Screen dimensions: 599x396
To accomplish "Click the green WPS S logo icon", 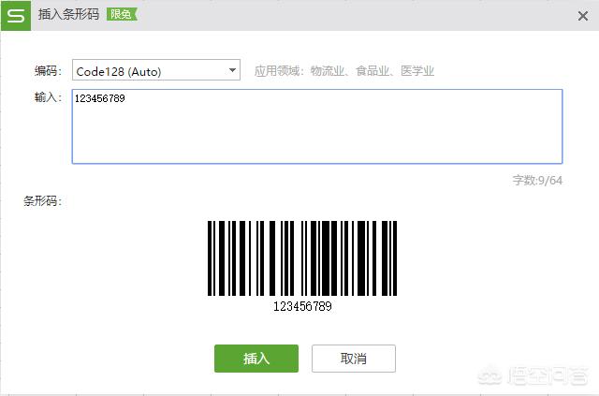I will pos(16,15).
